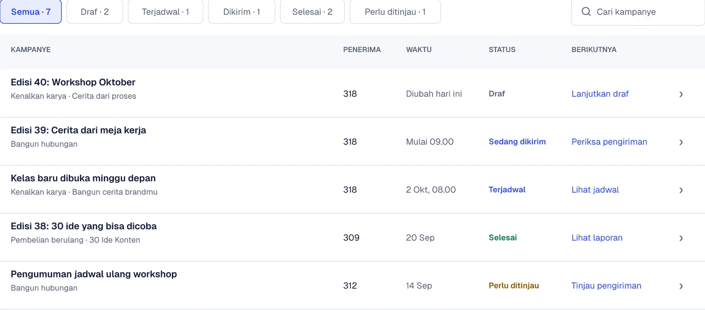Click the recipient count 312
This screenshot has height=310, width=705.
click(350, 285)
